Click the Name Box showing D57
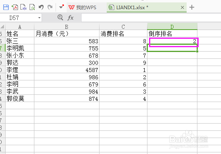 [18, 18]
